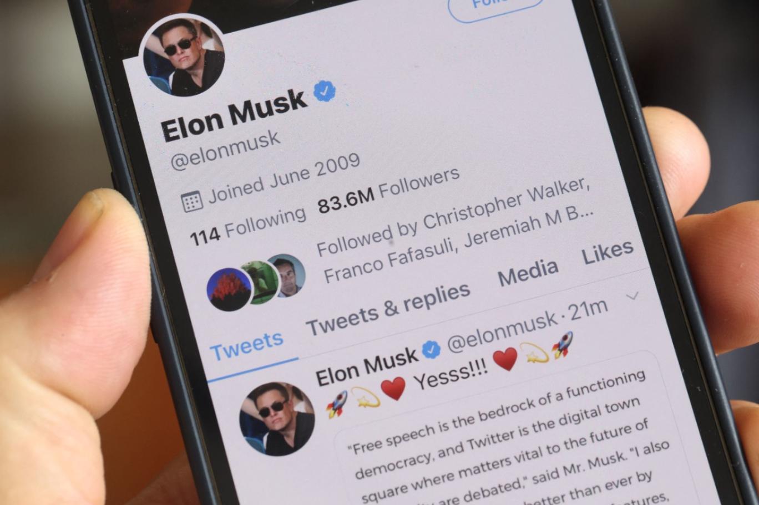
Task: Tap the mutual follower avatar showing a man's face
Action: 287,275
